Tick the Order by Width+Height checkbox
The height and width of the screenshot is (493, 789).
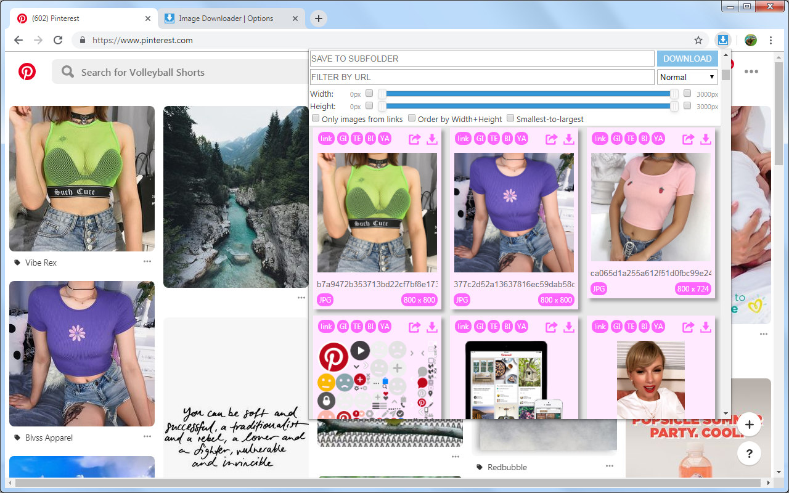tap(412, 118)
